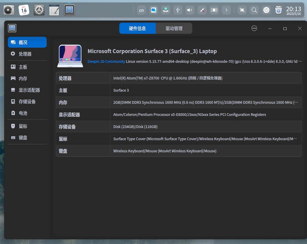This screenshot has height=244, width=307.
Task: Select 鼠标 in the sidebar
Action: click(x=27, y=126)
